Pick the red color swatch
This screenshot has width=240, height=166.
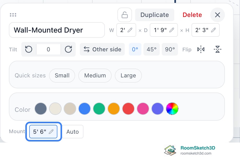[128, 109]
